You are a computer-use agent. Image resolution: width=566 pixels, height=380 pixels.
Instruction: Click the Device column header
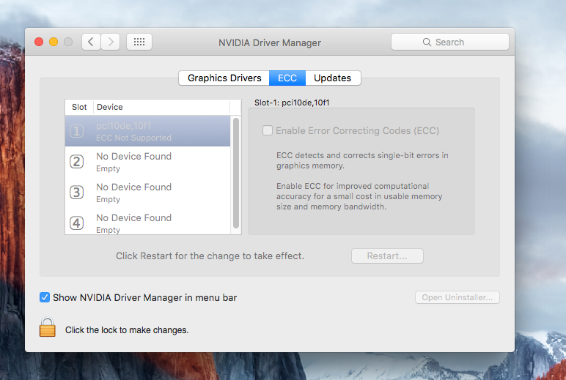tap(162, 107)
